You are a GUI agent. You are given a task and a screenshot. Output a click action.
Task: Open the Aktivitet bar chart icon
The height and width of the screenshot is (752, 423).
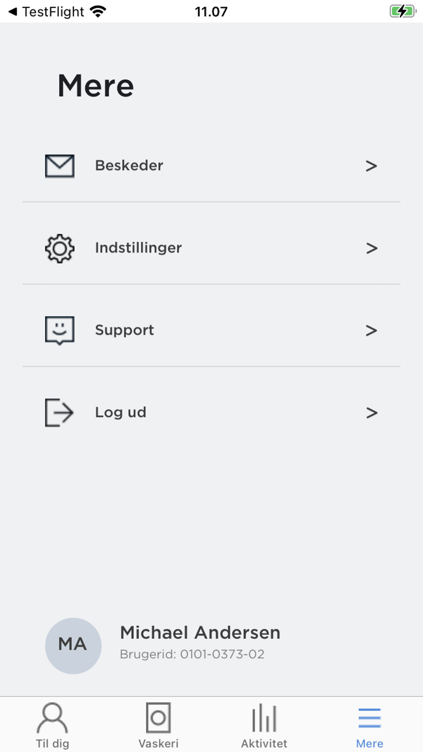(x=264, y=717)
